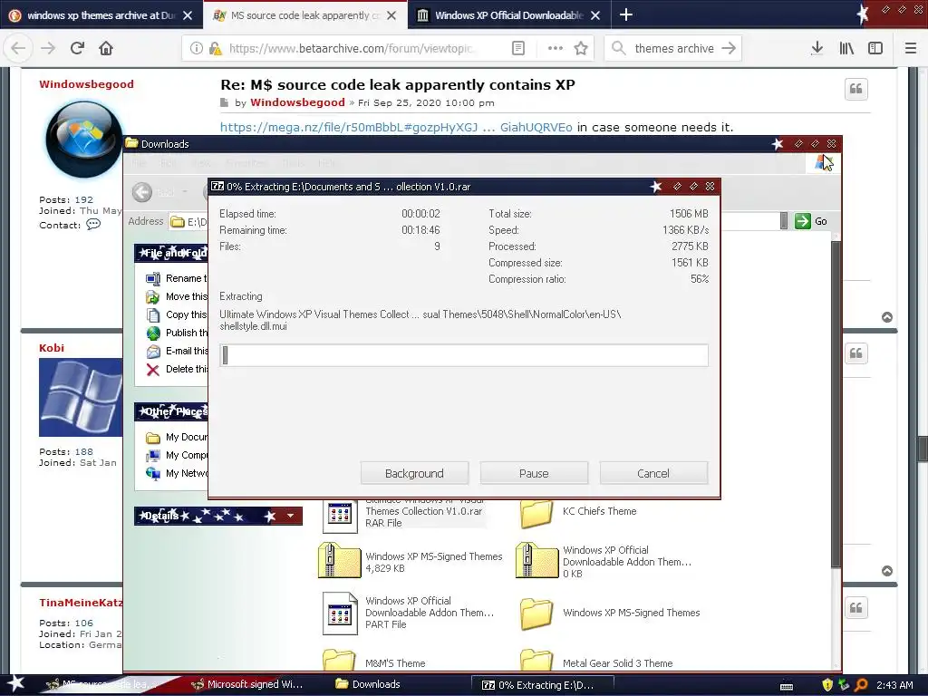The height and width of the screenshot is (696, 928).
Task: Click the browser page scrollbar thumb
Action: click(x=922, y=448)
